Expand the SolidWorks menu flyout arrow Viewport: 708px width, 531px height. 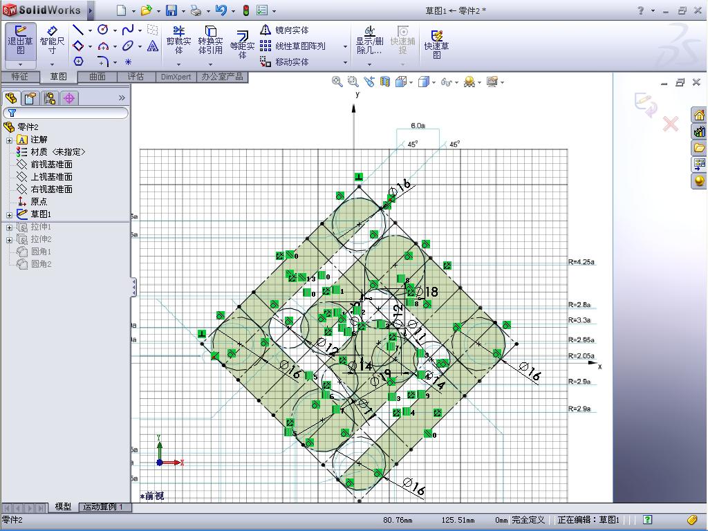click(91, 10)
